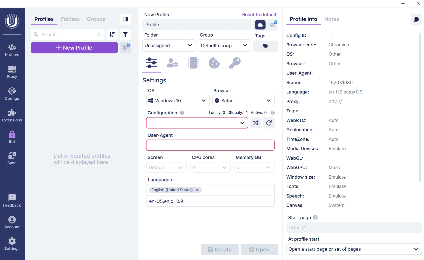Screen dimensions: 424x260
Task: Open the Proxy section in sidebar
Action: 12,72
